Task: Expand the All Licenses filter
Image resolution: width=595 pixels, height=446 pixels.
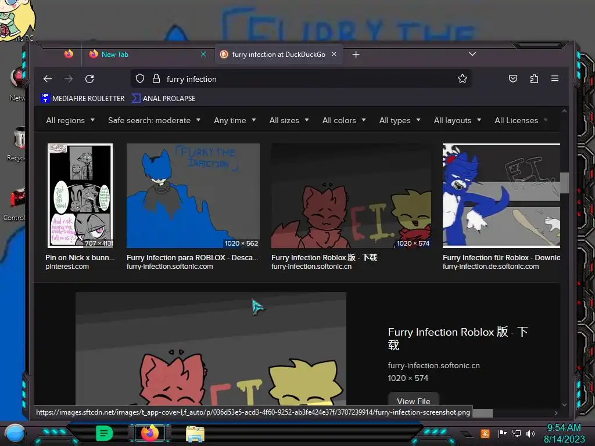Action: point(521,120)
